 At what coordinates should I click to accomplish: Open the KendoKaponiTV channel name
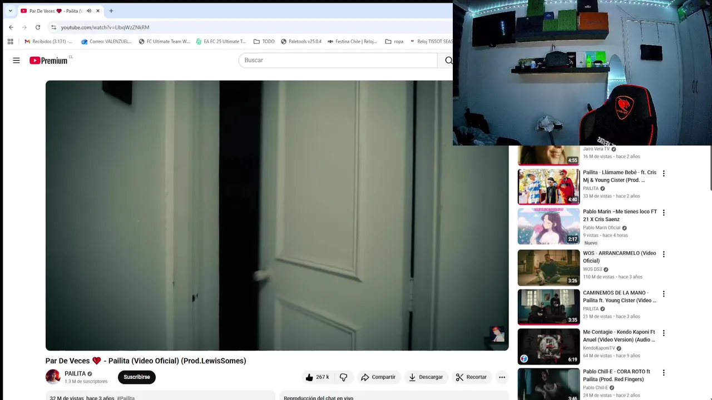click(599, 348)
